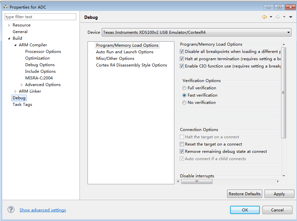Open the view menu triangle in the Debug header
This screenshot has width=297, height=221.
point(291,17)
